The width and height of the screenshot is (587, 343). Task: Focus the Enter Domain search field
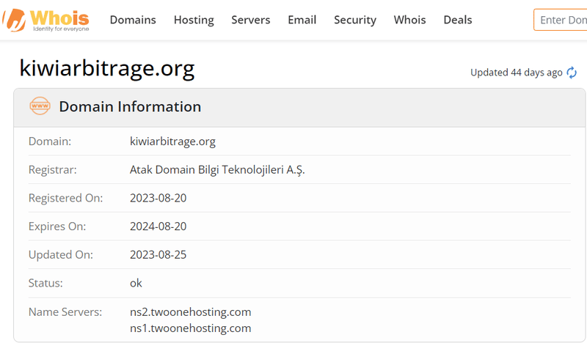[561, 20]
